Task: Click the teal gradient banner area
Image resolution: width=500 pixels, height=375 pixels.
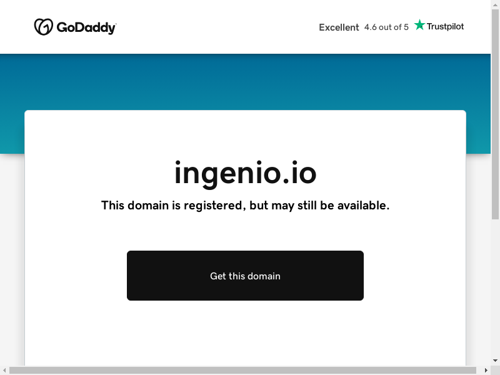Action: coord(245,82)
